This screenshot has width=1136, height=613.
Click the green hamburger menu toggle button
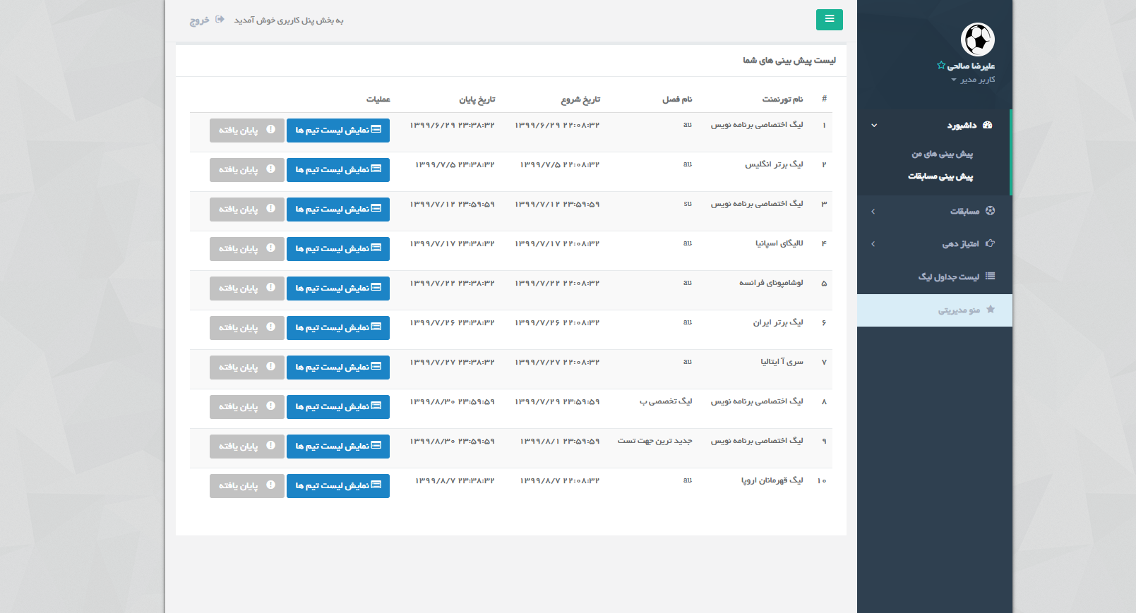click(829, 20)
